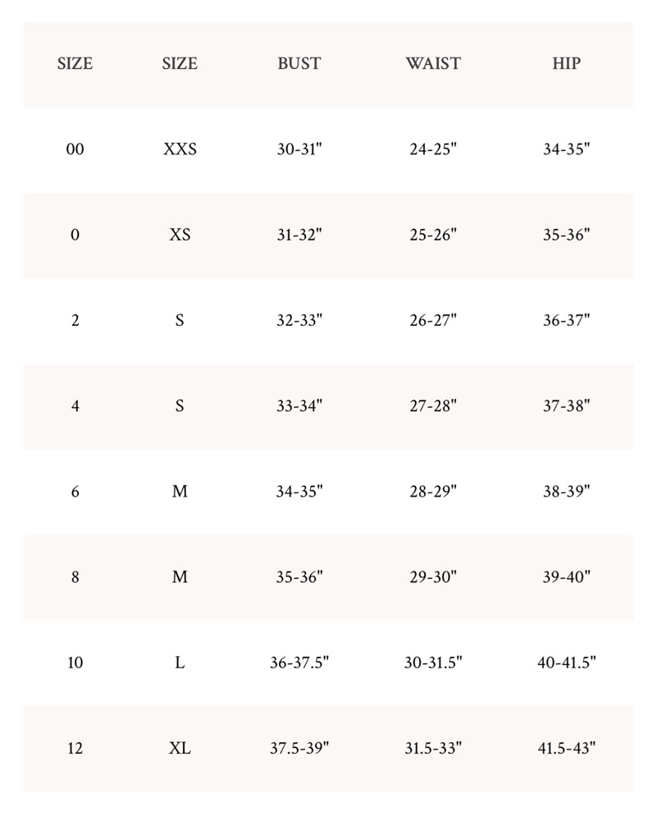The image size is (657, 821).
Task: Click the numeric size 00 cell
Action: [75, 149]
